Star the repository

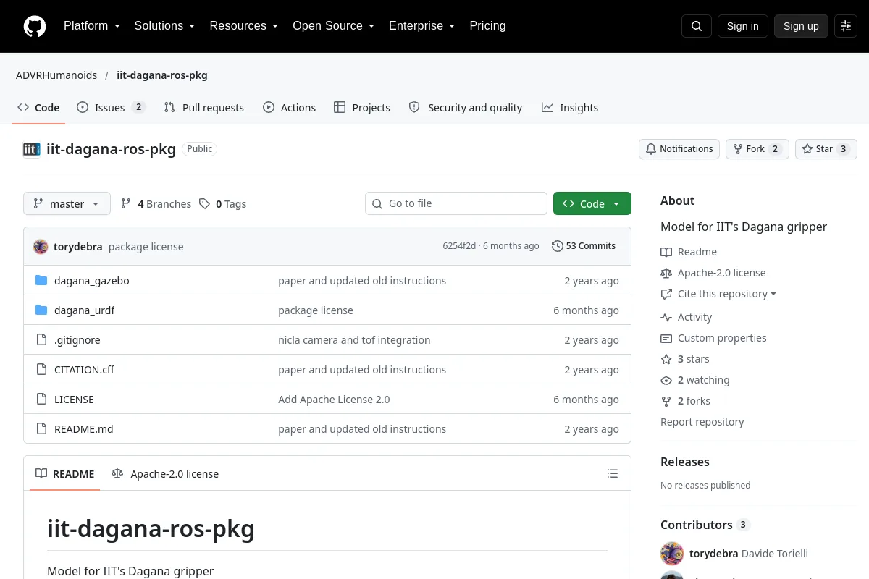coord(826,149)
